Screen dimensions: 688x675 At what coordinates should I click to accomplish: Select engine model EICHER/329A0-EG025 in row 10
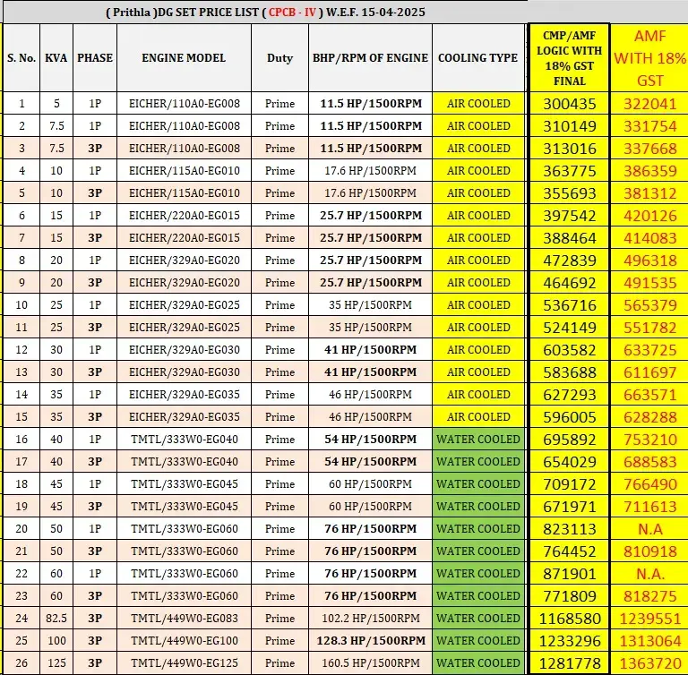pyautogui.click(x=185, y=305)
